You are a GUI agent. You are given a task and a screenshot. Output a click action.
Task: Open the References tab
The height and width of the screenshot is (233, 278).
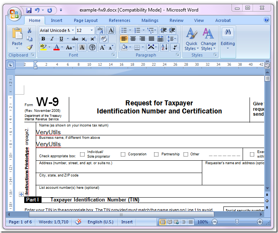click(120, 20)
